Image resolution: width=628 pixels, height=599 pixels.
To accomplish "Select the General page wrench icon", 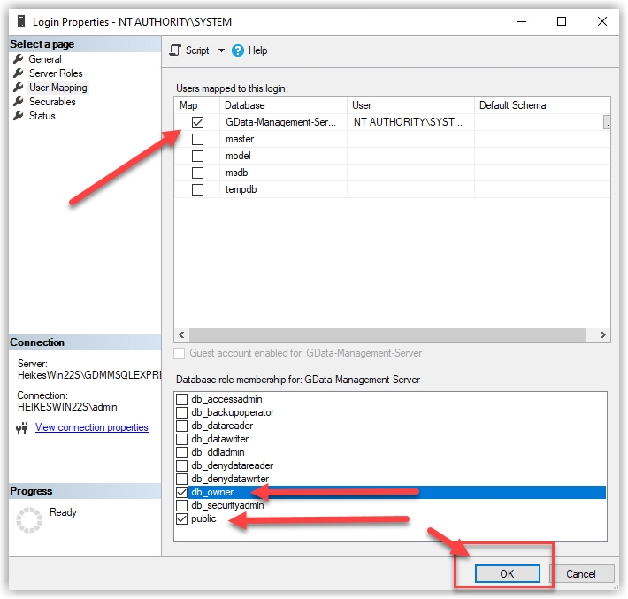I will pyautogui.click(x=19, y=59).
